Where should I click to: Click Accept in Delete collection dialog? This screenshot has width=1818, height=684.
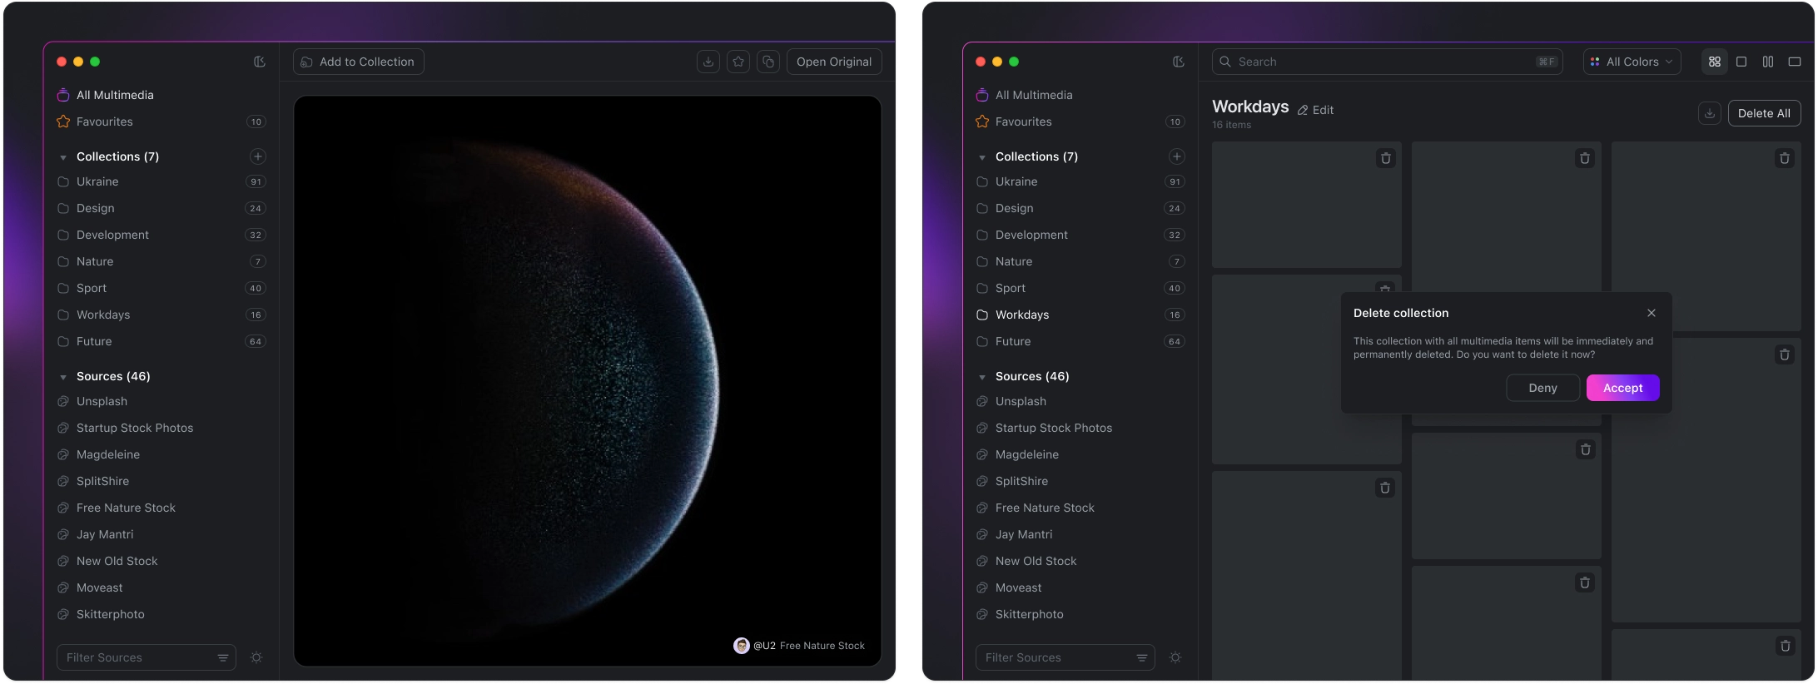point(1623,388)
